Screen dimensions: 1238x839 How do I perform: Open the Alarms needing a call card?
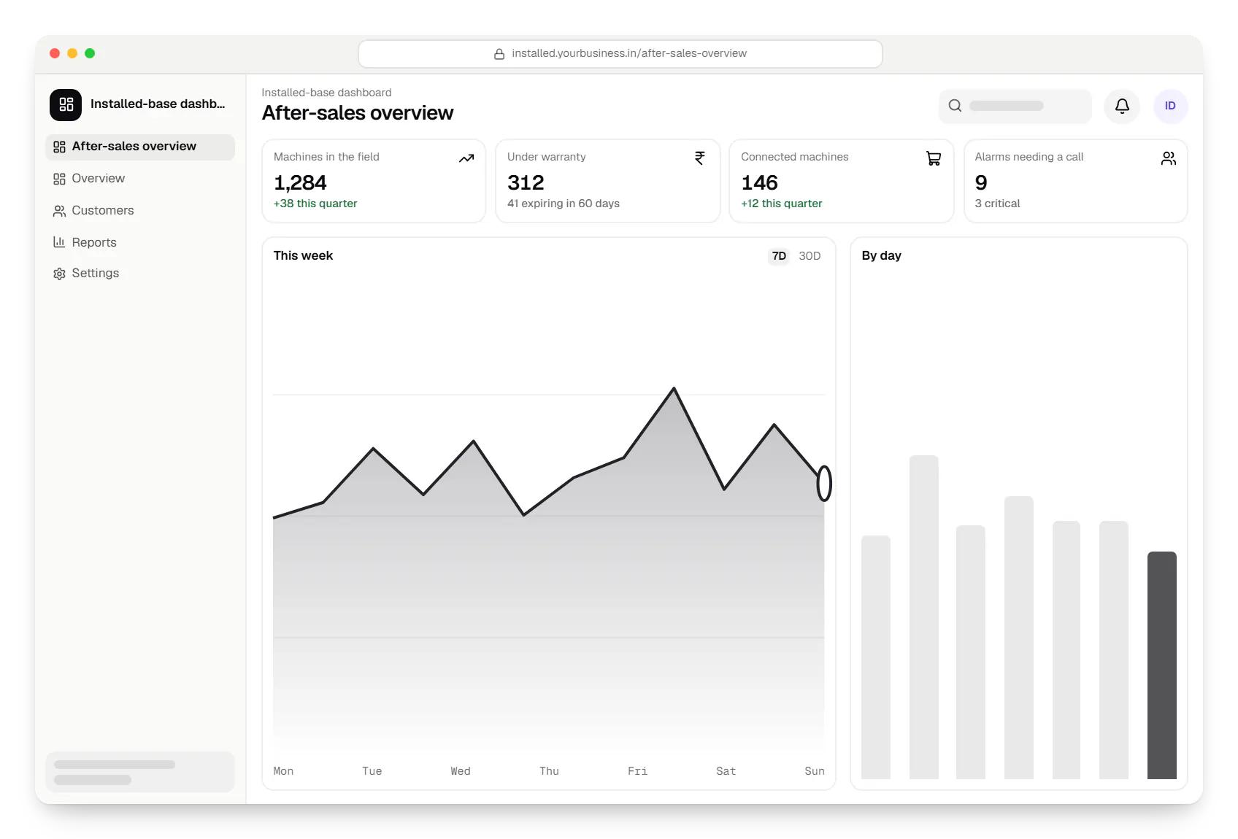point(1075,181)
